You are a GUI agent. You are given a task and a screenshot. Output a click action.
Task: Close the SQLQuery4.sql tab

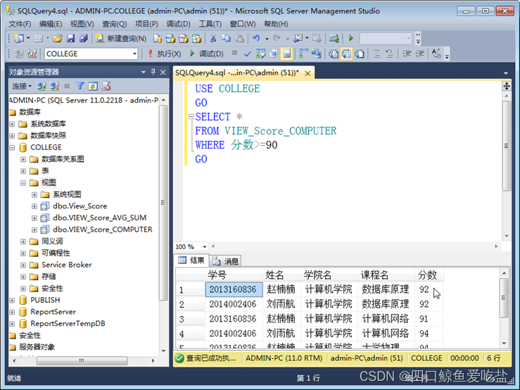tap(307, 73)
